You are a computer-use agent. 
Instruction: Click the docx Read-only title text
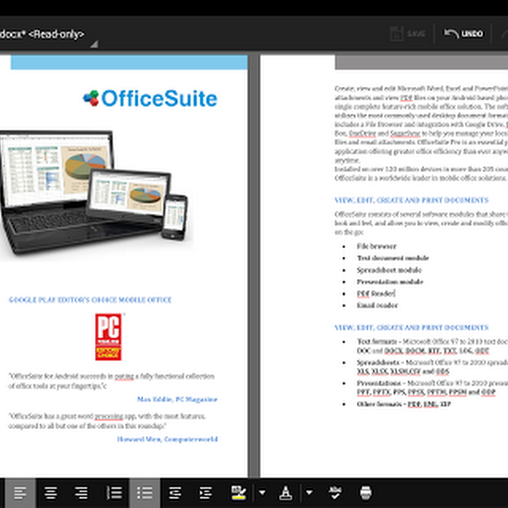pos(42,34)
